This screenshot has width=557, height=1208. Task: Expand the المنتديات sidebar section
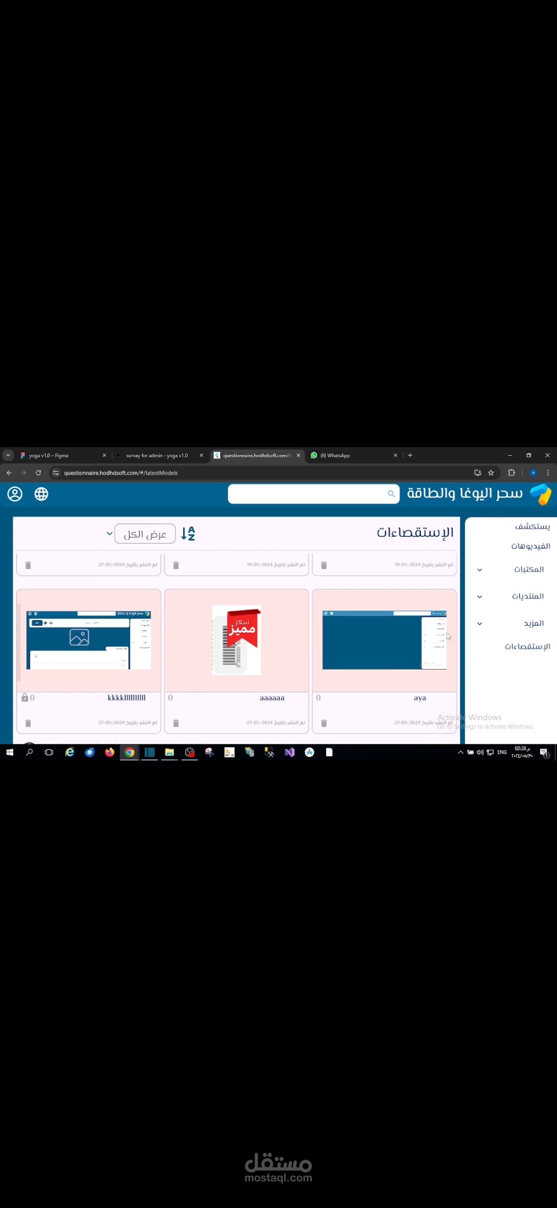pyautogui.click(x=480, y=597)
